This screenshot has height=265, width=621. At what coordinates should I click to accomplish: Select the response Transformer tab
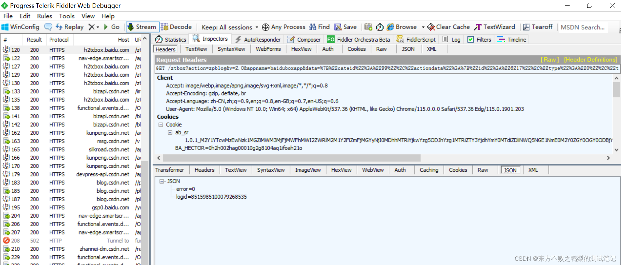[169, 170]
